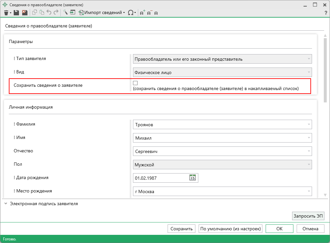Click the save-and-close icon with red X

[25, 13]
